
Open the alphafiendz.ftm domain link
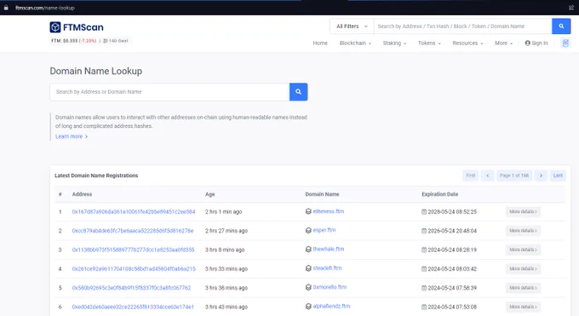pos(331,306)
